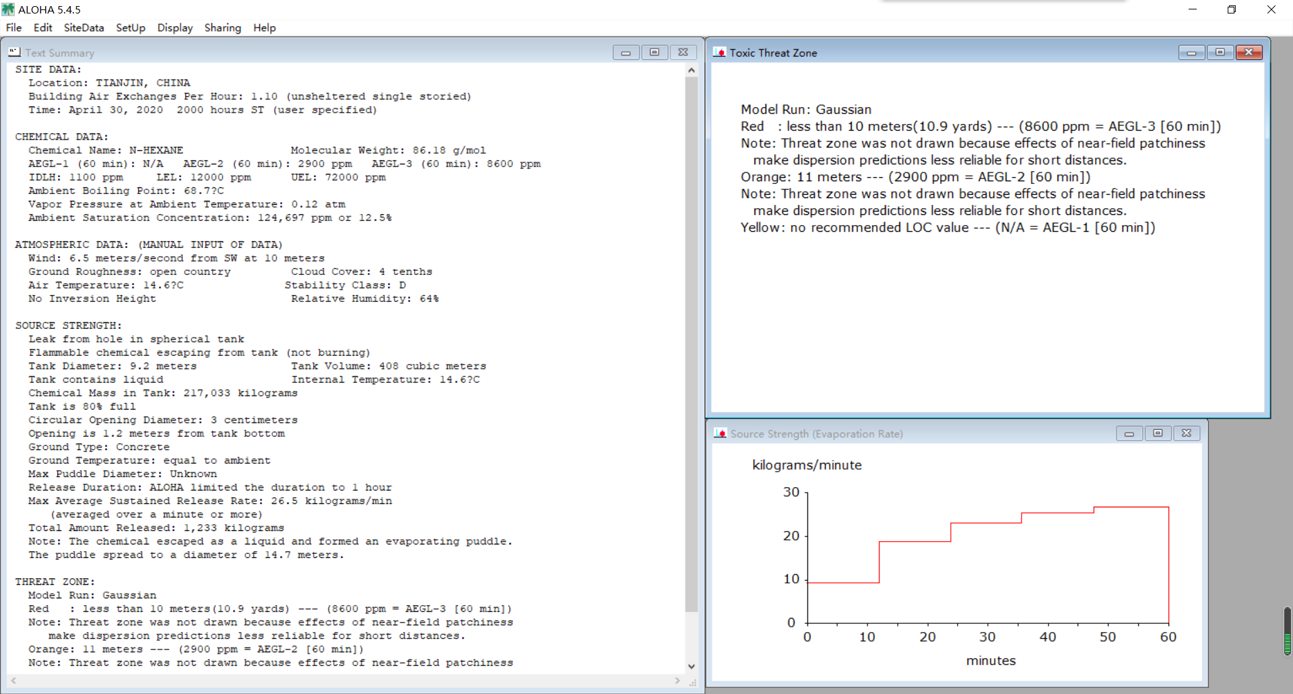Click 'Tank Volume: 408 cubic meters' text
This screenshot has width=1293, height=694.
(388, 366)
